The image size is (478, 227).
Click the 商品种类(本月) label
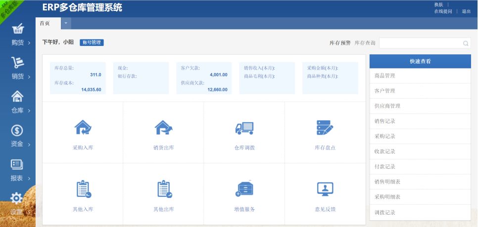323,76
